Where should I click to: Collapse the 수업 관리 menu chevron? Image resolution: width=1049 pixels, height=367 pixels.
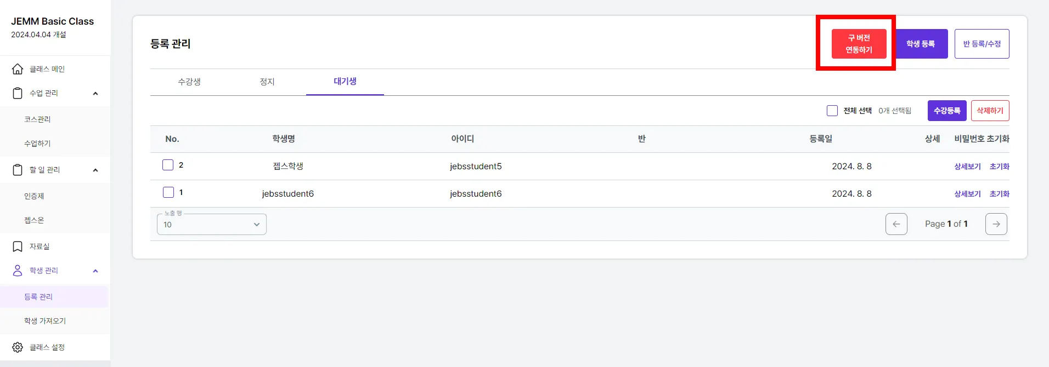coord(95,93)
